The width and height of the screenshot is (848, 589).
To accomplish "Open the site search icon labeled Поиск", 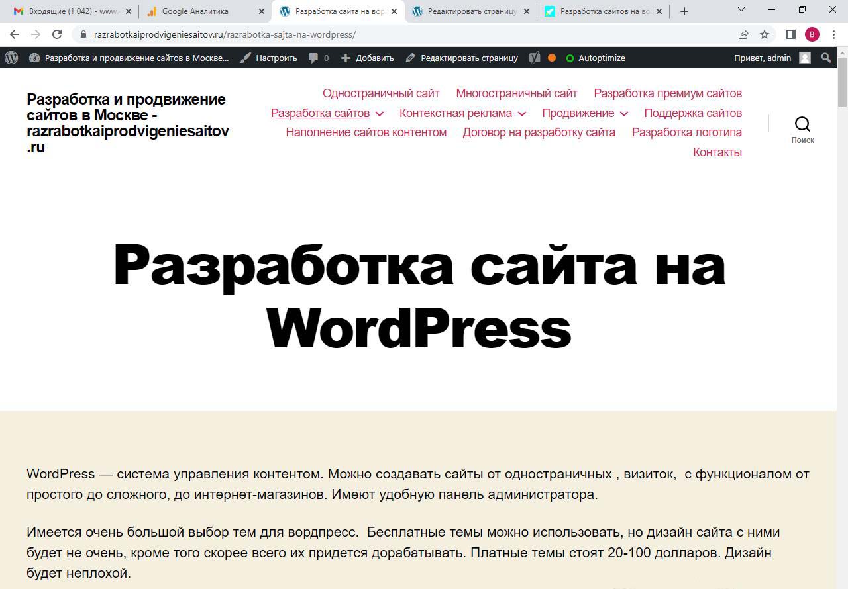I will point(802,124).
